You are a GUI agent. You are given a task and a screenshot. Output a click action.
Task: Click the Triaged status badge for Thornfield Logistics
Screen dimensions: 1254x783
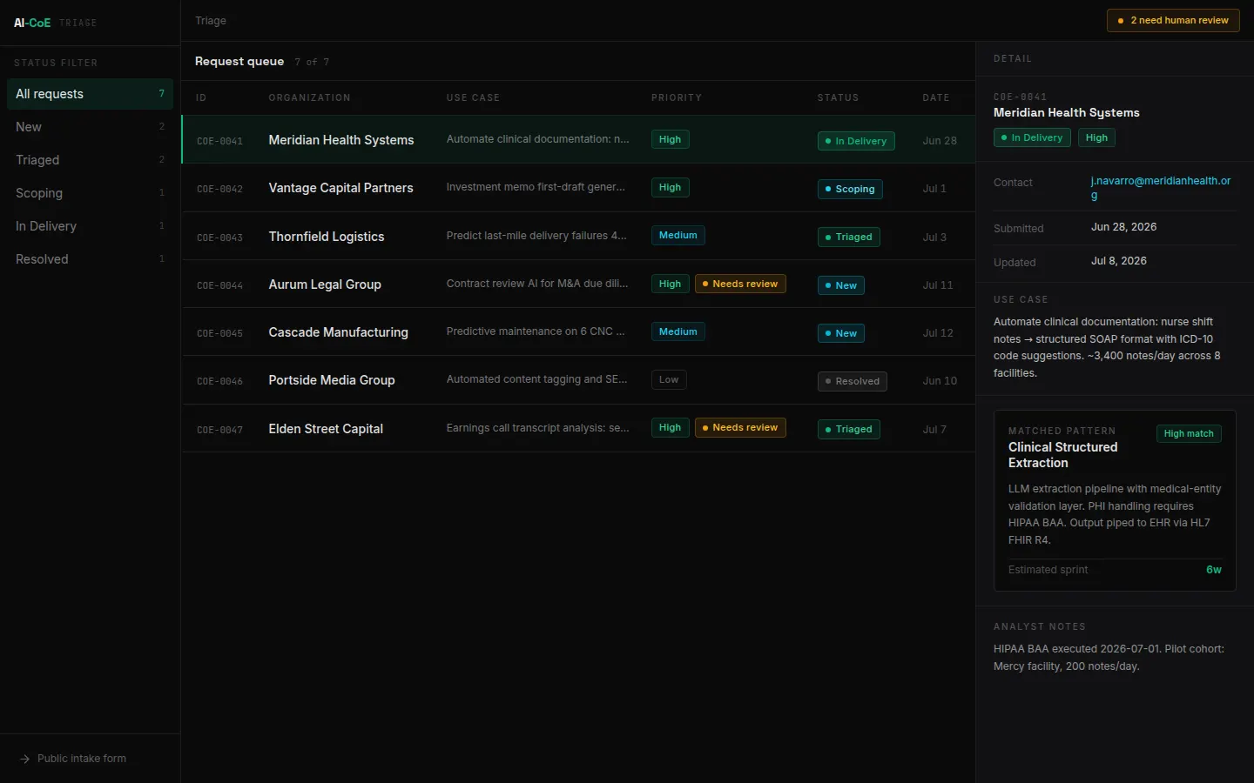(x=848, y=237)
